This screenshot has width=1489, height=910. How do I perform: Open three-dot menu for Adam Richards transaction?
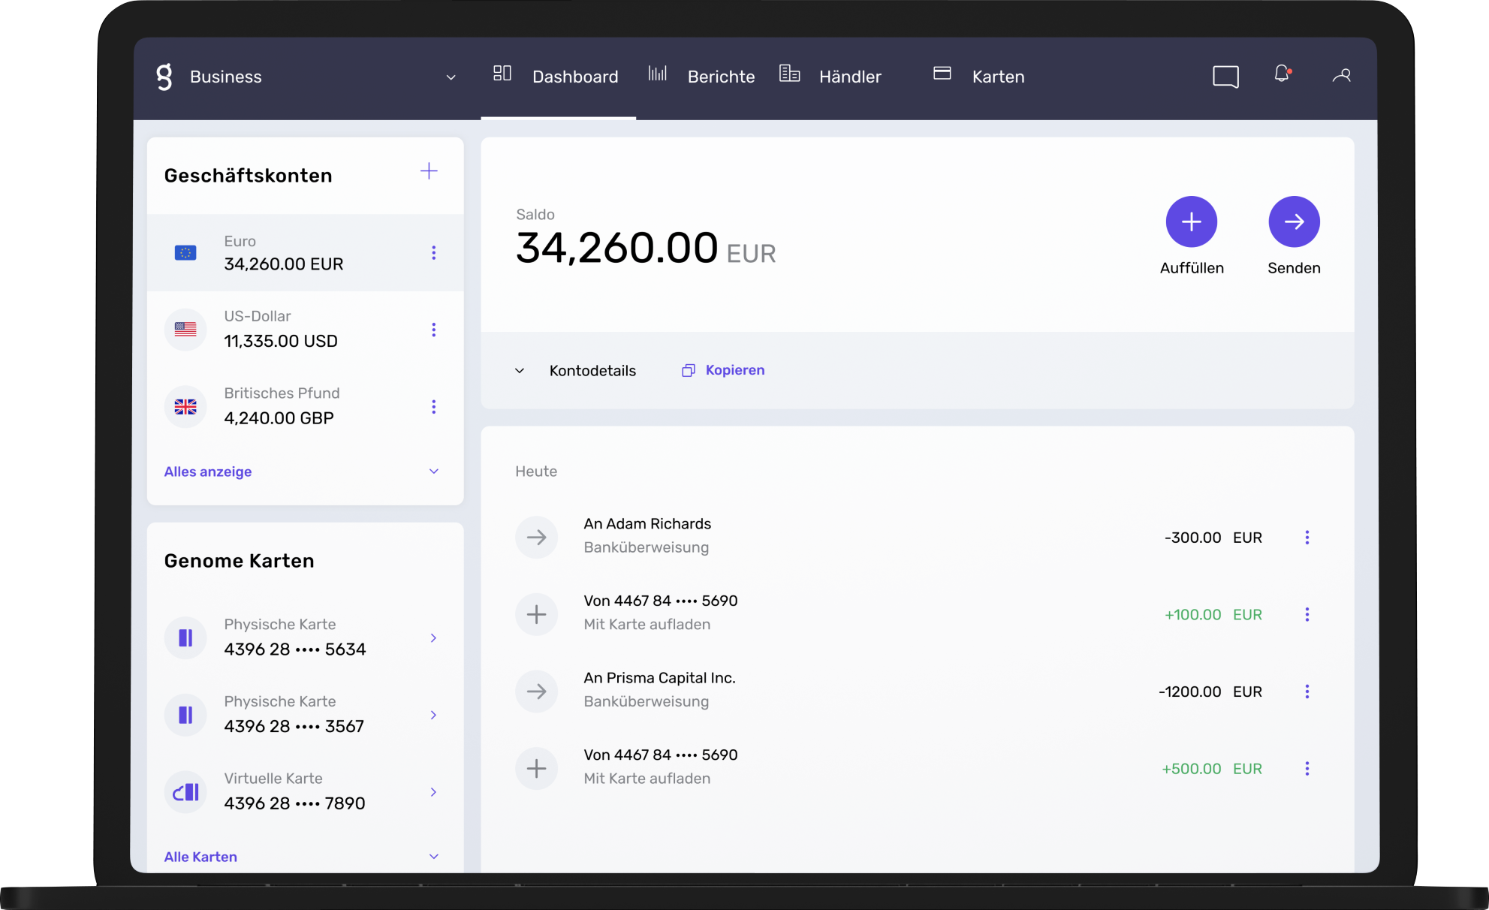coord(1307,538)
